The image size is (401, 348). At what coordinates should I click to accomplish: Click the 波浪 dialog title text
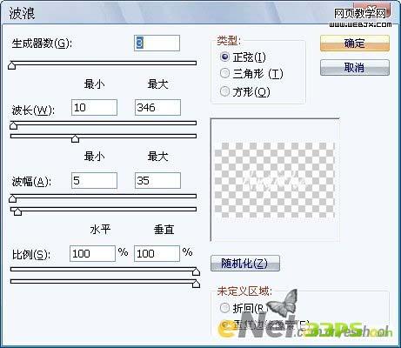[22, 13]
